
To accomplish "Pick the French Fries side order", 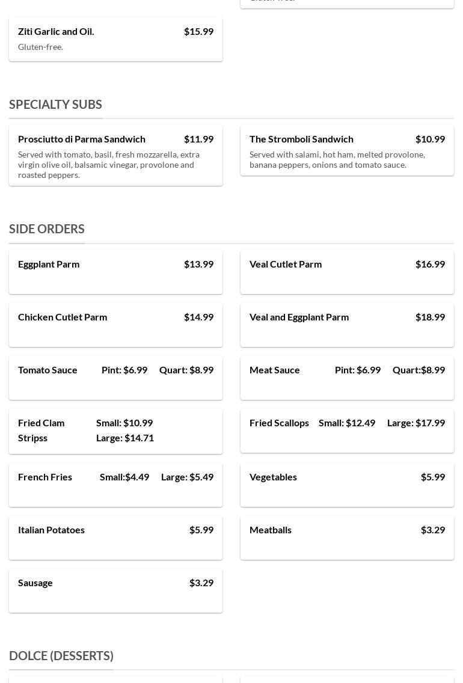I will click(x=115, y=485).
